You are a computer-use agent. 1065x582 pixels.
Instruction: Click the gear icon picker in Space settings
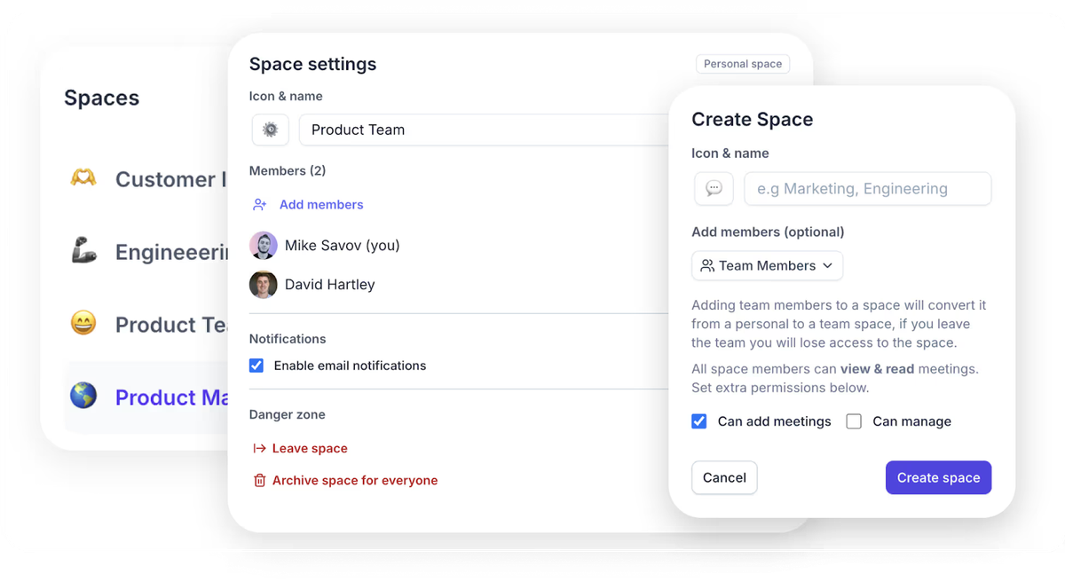point(270,130)
